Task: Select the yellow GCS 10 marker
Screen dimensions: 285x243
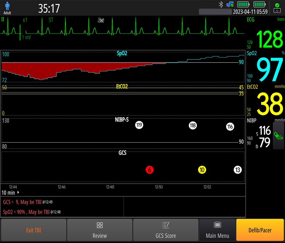Action: click(202, 170)
